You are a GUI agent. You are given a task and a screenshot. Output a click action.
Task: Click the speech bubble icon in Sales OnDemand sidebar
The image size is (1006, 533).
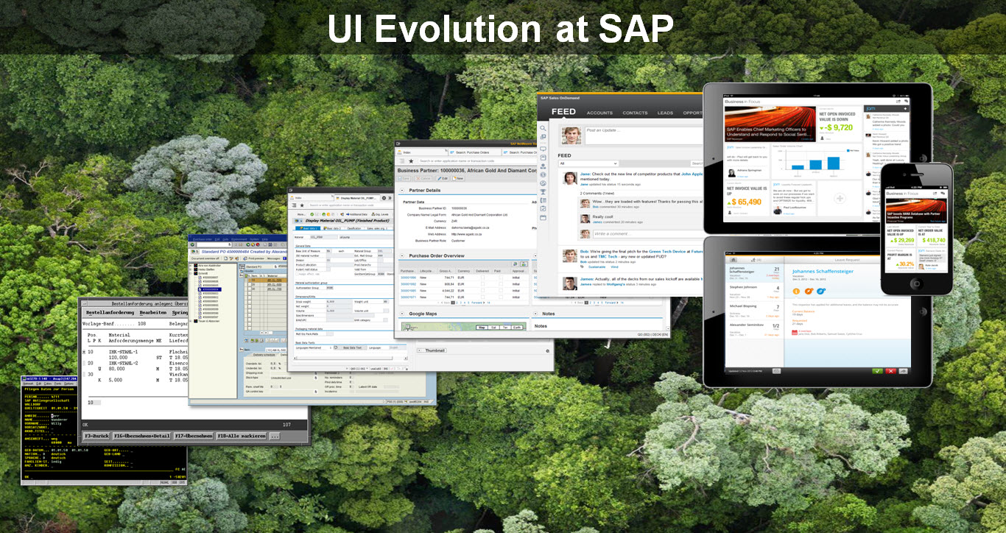tap(543, 149)
